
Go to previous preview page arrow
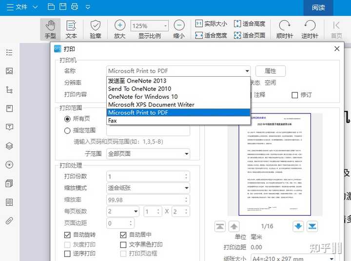point(234,226)
